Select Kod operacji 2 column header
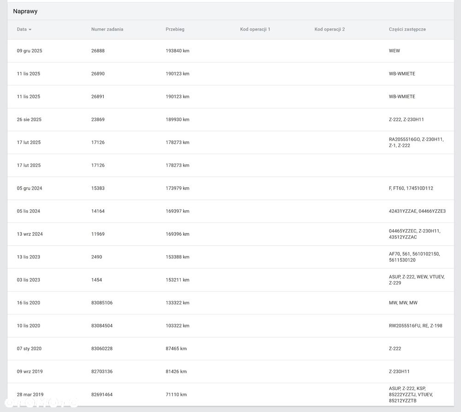This screenshot has height=412, width=461. point(330,29)
